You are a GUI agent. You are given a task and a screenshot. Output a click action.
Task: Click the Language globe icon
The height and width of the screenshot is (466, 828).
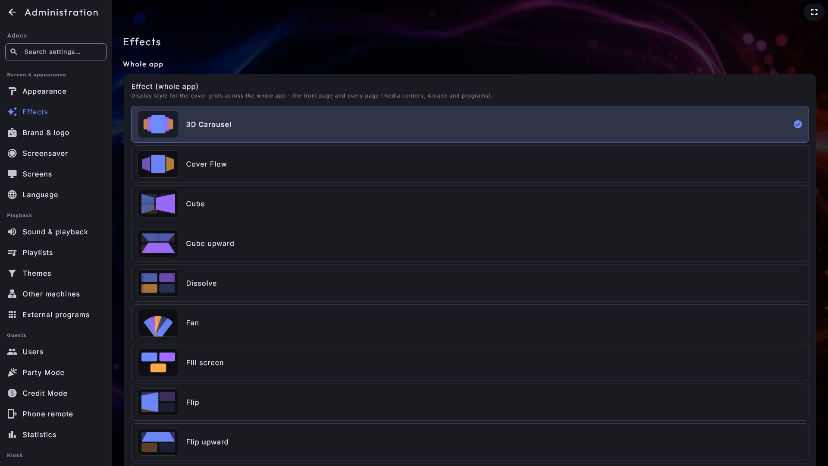pyautogui.click(x=12, y=195)
